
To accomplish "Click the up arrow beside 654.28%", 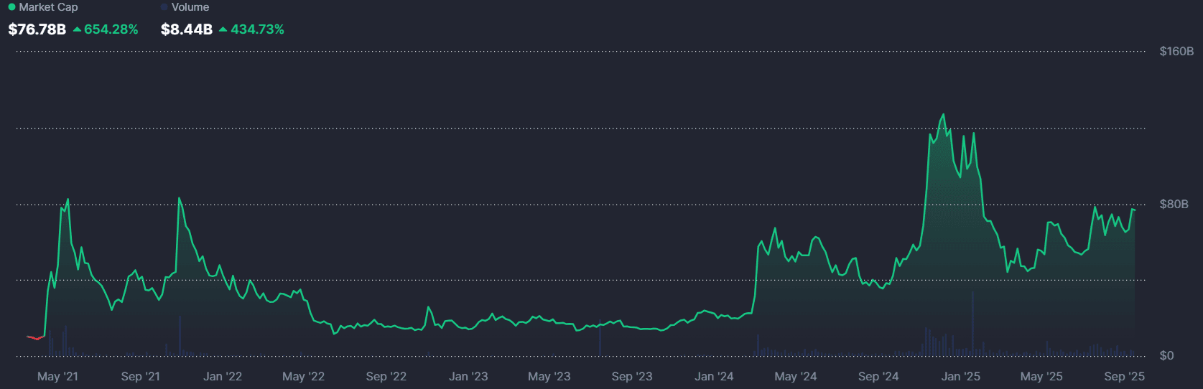I will pos(78,29).
